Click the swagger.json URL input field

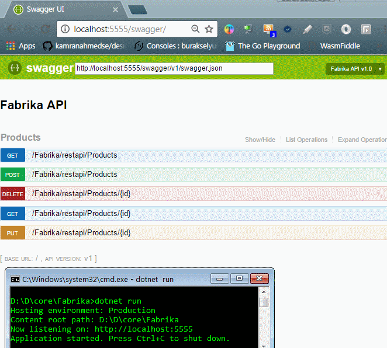click(x=174, y=68)
